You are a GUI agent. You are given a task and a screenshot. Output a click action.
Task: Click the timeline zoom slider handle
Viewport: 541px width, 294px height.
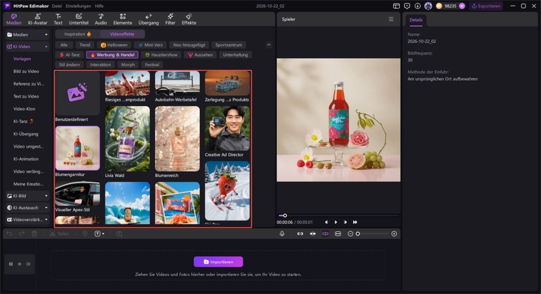[x=358, y=234]
